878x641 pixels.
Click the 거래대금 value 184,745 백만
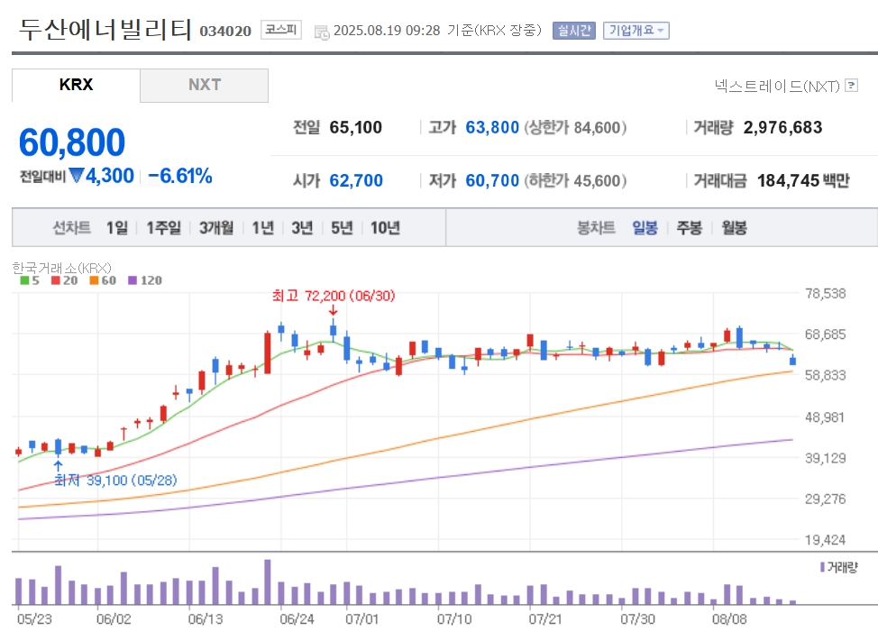pyautogui.click(x=803, y=180)
